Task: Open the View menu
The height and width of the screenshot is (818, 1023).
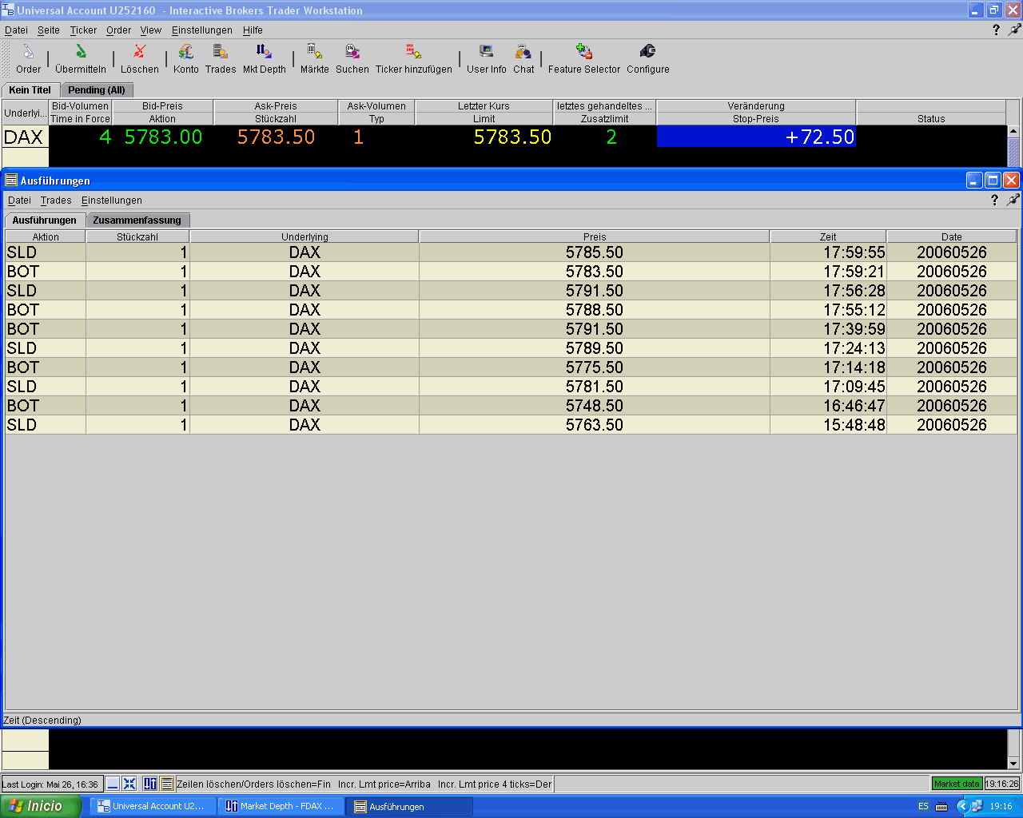Action: pos(151,30)
